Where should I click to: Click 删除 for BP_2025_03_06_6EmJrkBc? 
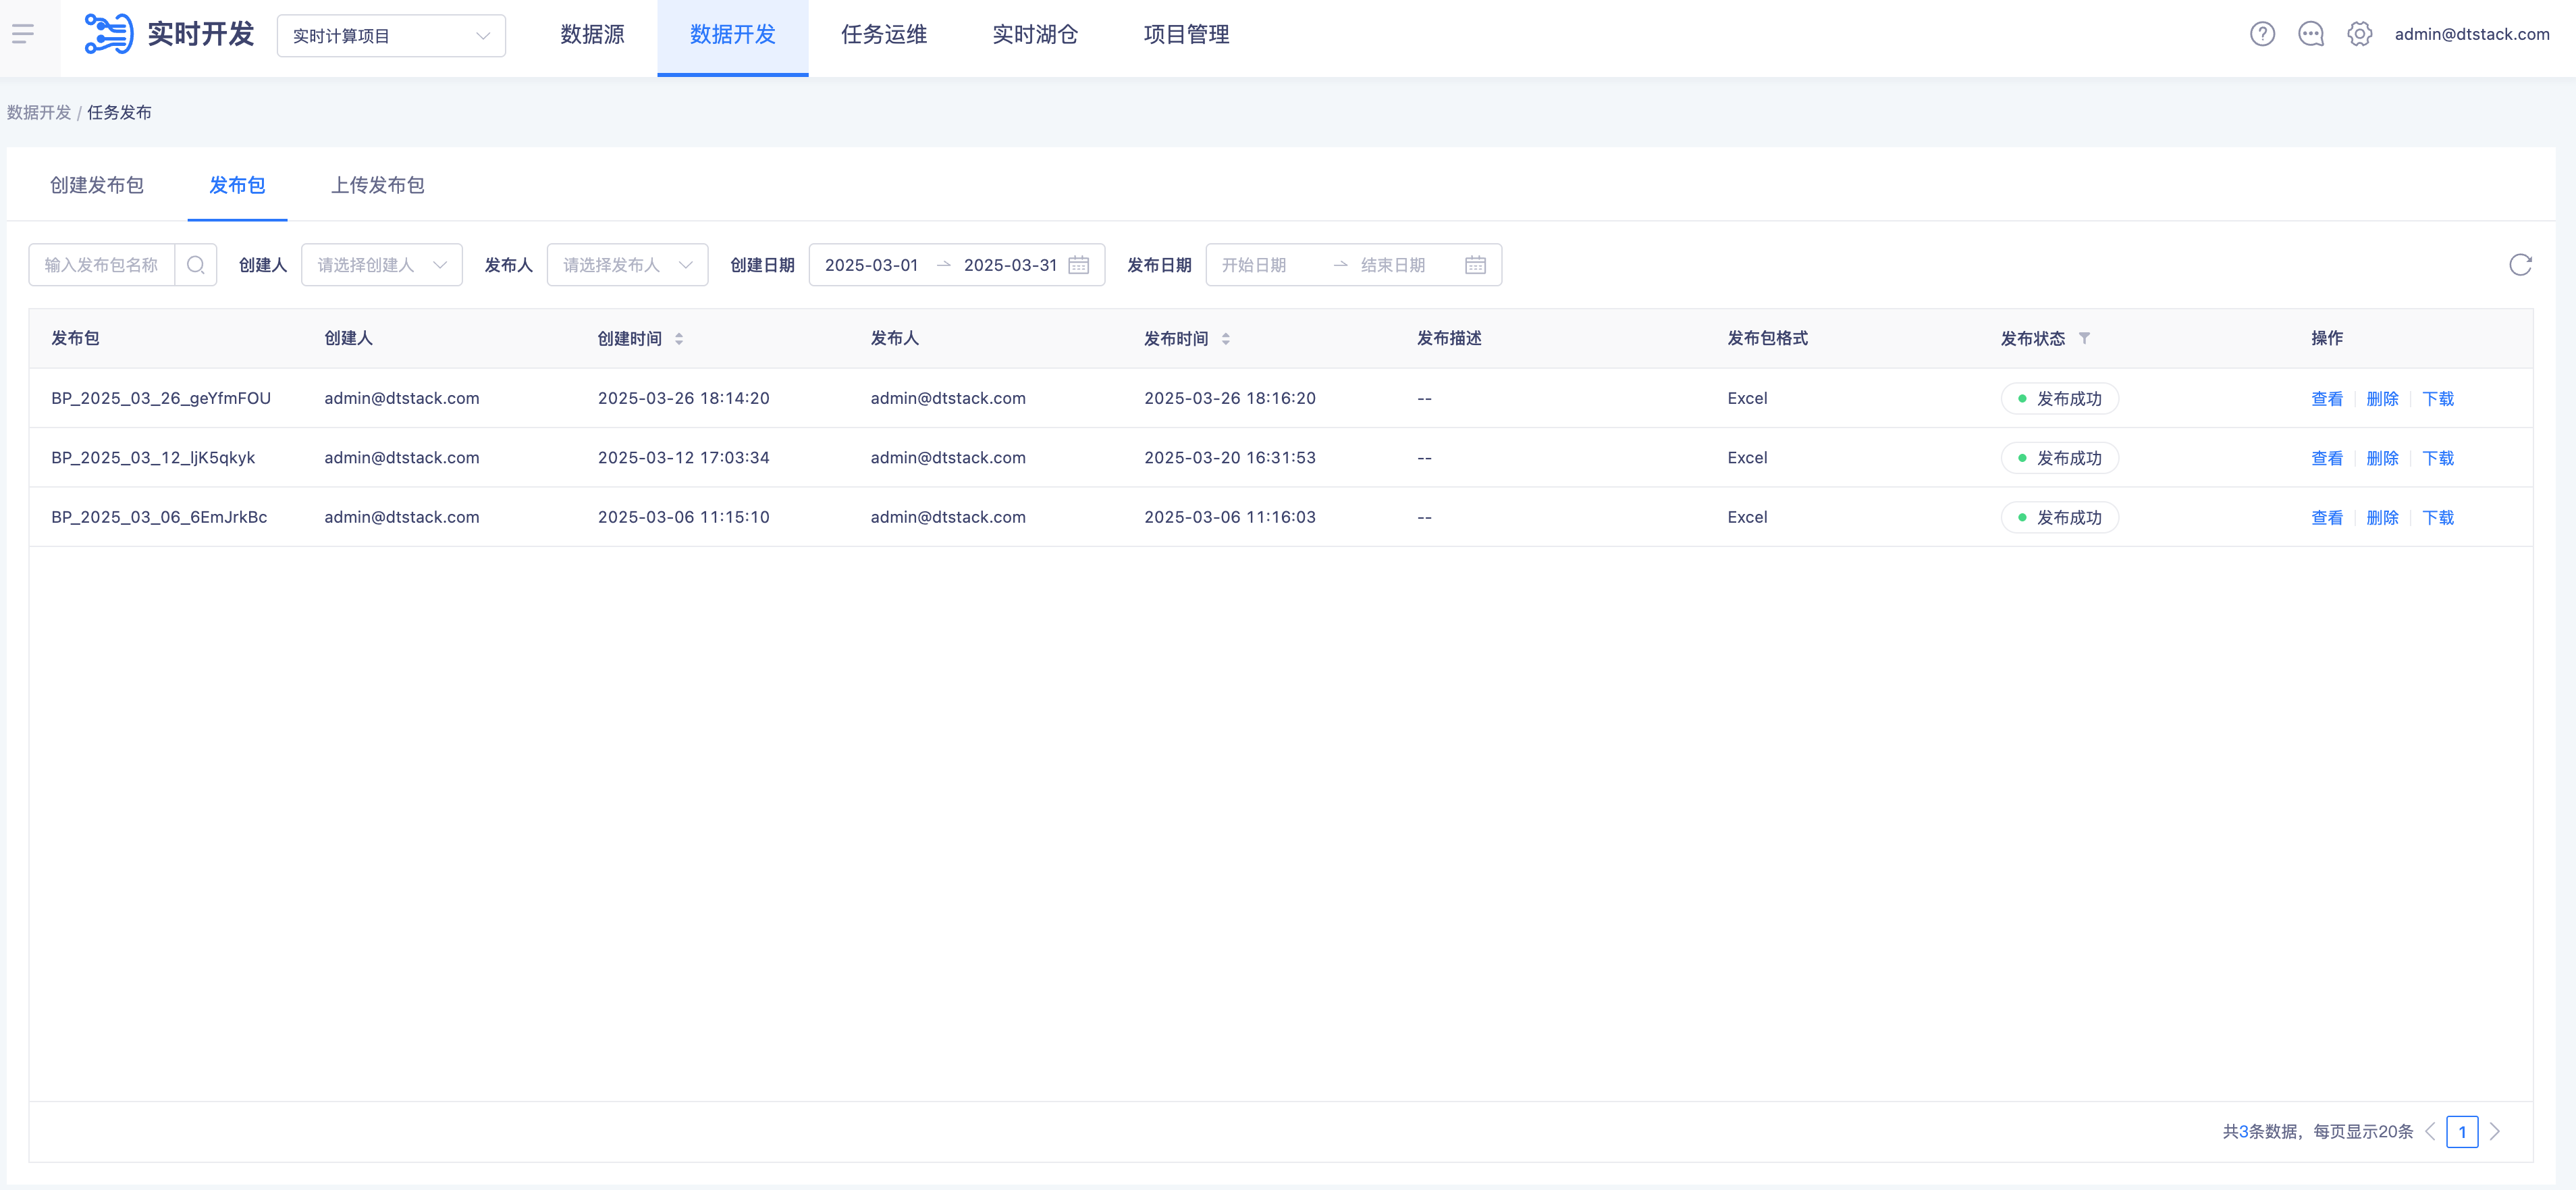pyautogui.click(x=2382, y=517)
